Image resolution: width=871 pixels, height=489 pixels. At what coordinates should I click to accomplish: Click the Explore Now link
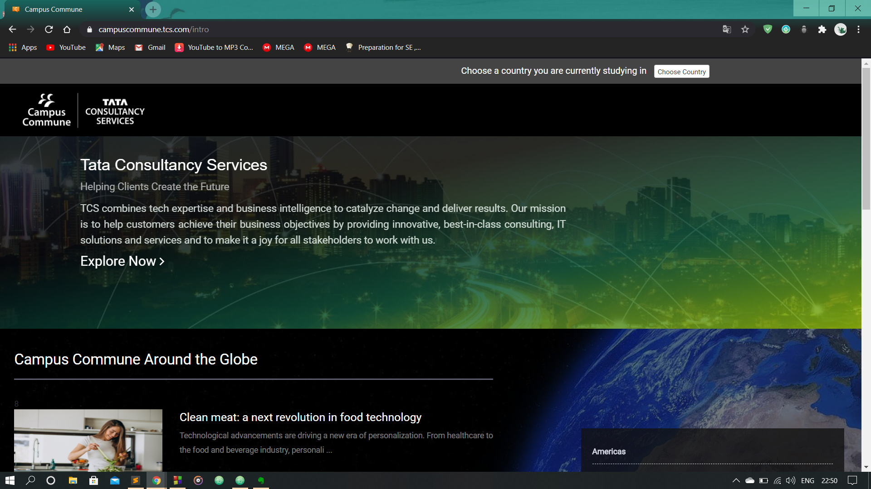122,261
